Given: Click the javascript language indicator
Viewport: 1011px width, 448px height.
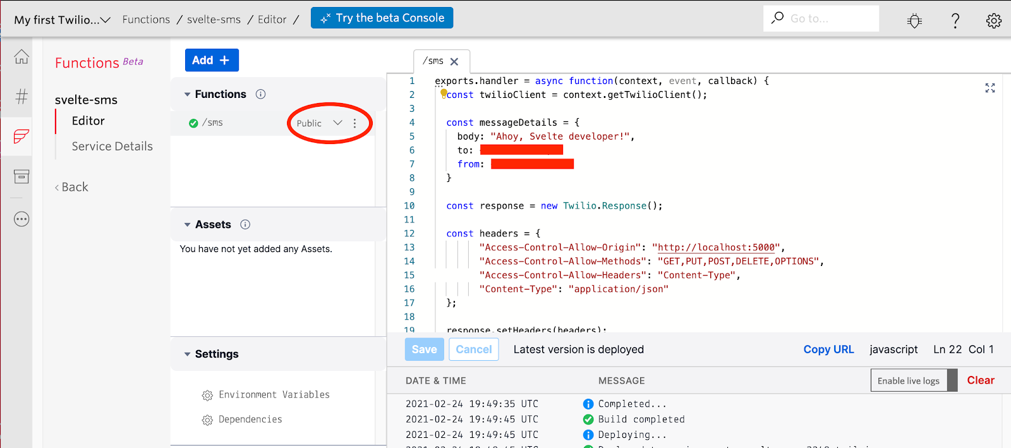Looking at the screenshot, I should [893, 349].
